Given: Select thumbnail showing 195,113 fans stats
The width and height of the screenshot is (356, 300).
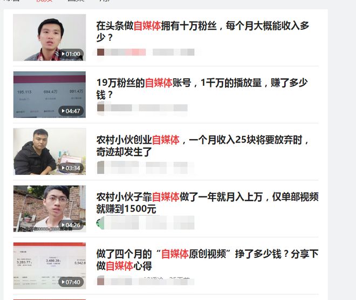Looking at the screenshot, I should coord(50,94).
